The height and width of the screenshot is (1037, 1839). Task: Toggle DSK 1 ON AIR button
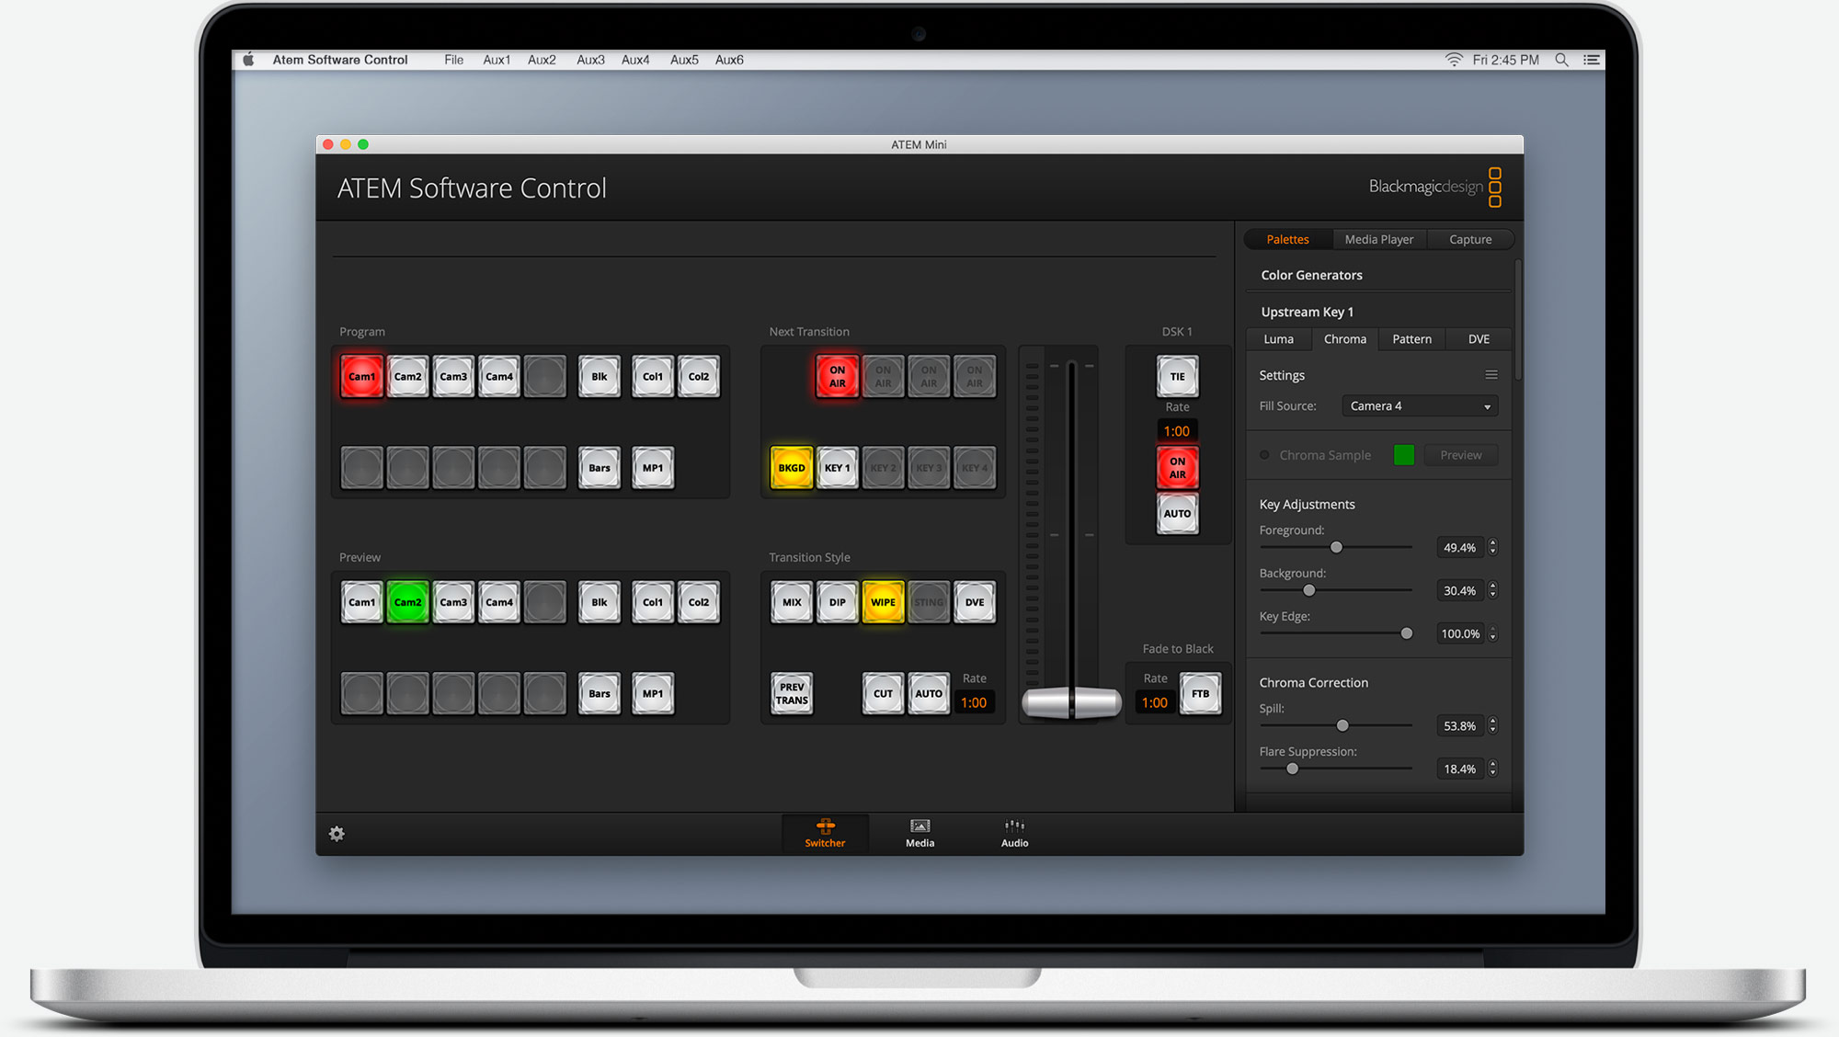[x=1177, y=468]
